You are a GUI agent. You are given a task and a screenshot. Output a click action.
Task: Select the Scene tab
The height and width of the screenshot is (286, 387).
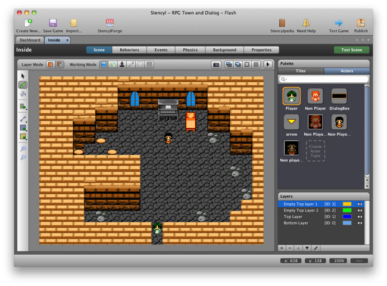[x=99, y=50]
